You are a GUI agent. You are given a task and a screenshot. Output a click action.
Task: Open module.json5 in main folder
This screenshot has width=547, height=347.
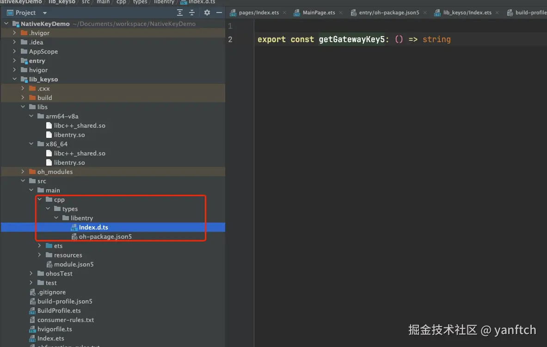[x=74, y=264]
